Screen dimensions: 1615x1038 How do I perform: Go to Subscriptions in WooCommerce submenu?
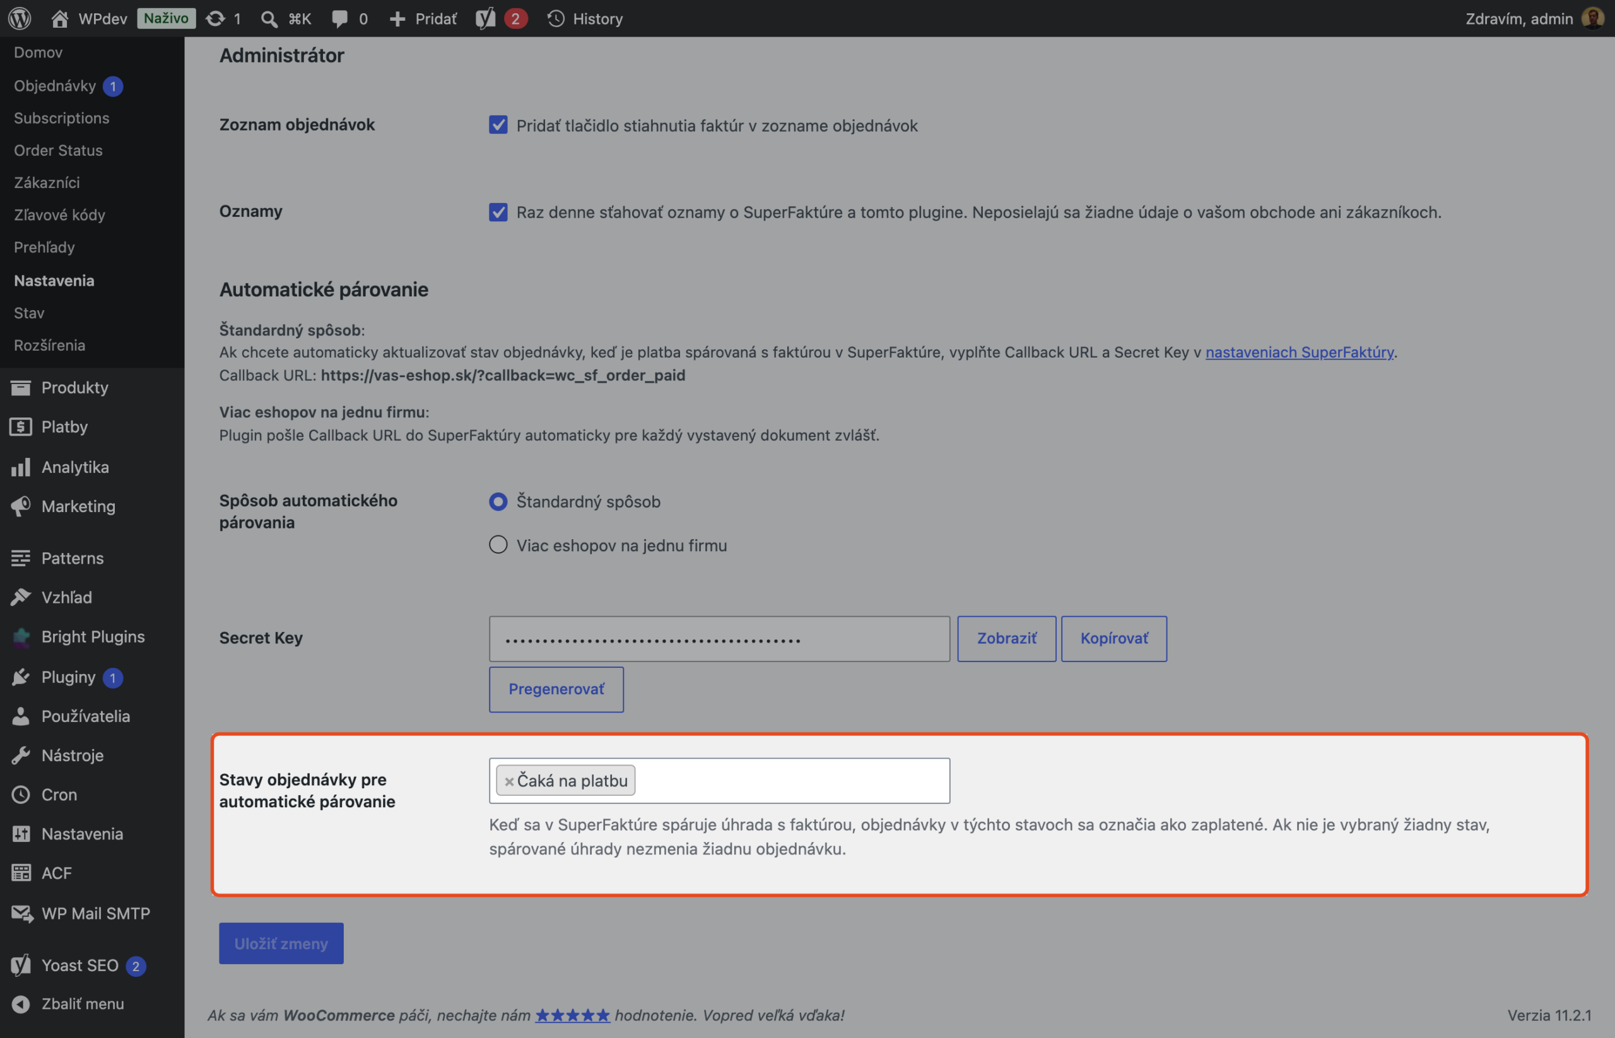click(x=61, y=118)
